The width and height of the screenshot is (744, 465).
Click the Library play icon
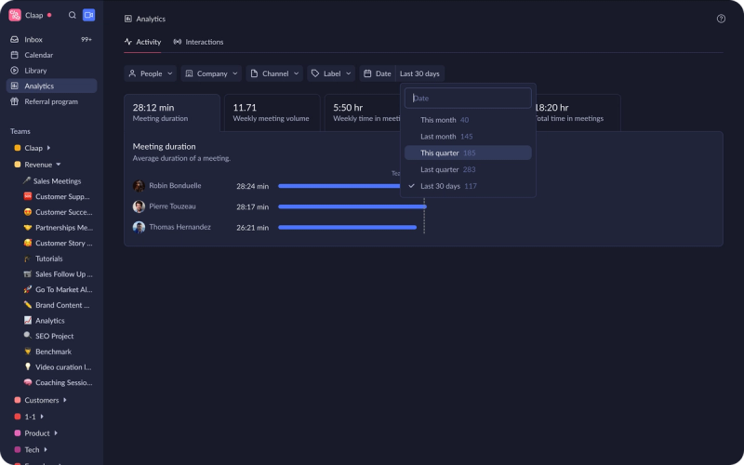pos(15,71)
